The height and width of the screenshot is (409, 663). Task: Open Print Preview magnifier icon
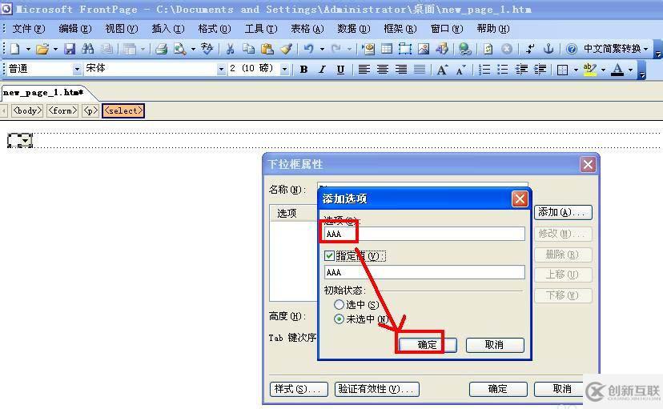pos(179,49)
